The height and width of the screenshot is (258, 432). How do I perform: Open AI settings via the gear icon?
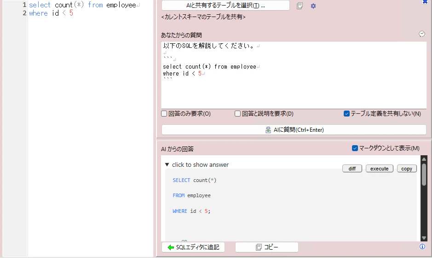(x=313, y=6)
